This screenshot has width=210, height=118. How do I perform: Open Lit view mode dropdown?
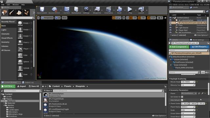(58, 18)
